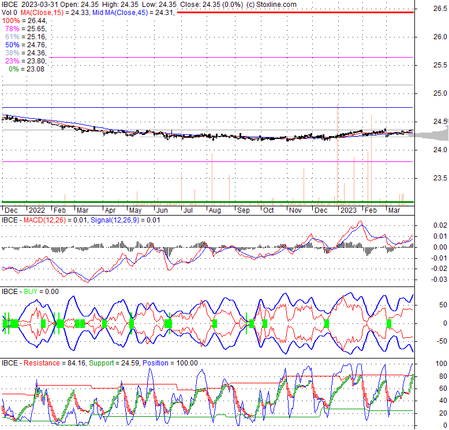
Task: Click the 'Vol 0' volume label
Action: [x=9, y=13]
